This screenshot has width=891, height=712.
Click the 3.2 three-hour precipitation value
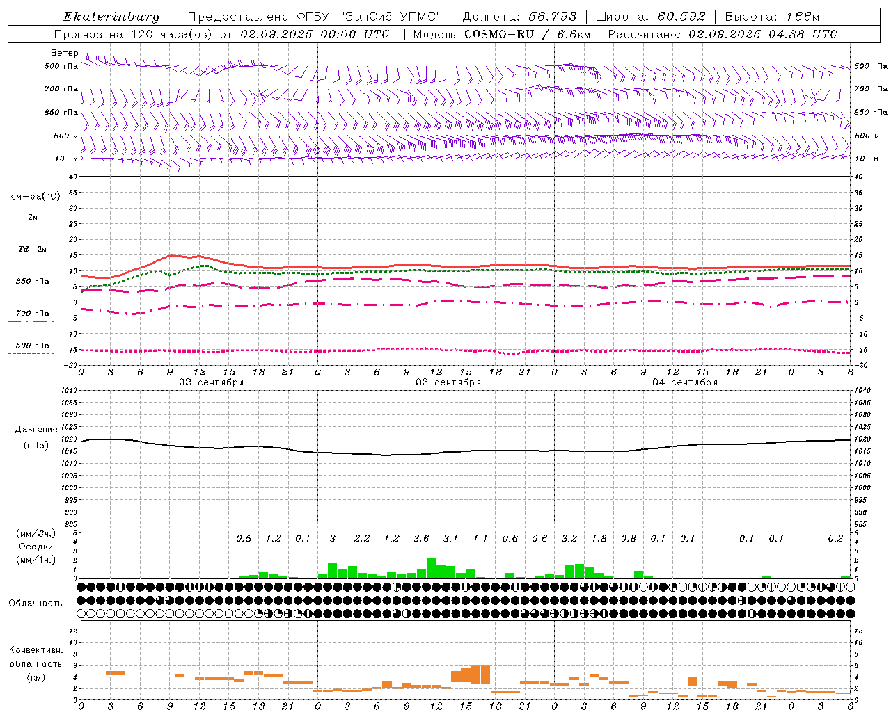(x=569, y=538)
